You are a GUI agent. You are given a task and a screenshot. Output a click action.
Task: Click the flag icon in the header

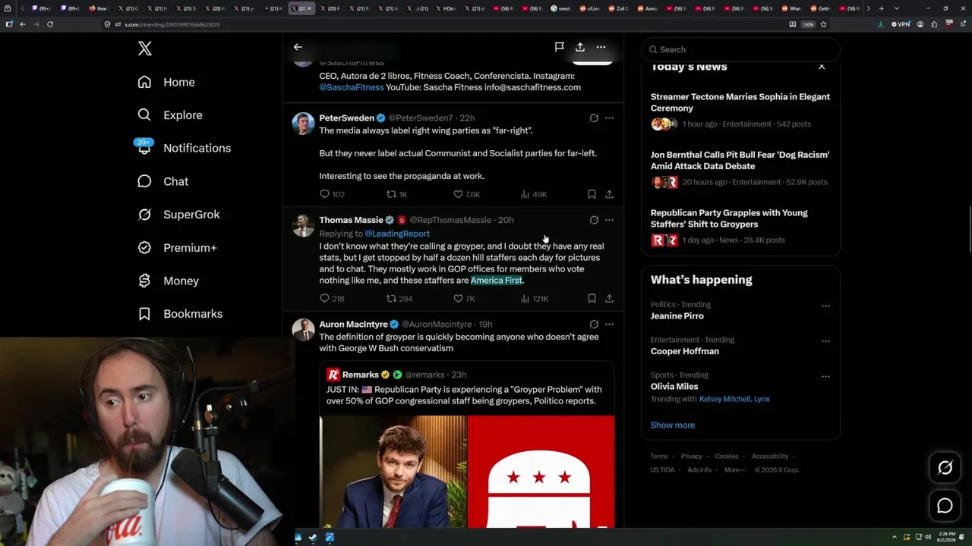560,47
